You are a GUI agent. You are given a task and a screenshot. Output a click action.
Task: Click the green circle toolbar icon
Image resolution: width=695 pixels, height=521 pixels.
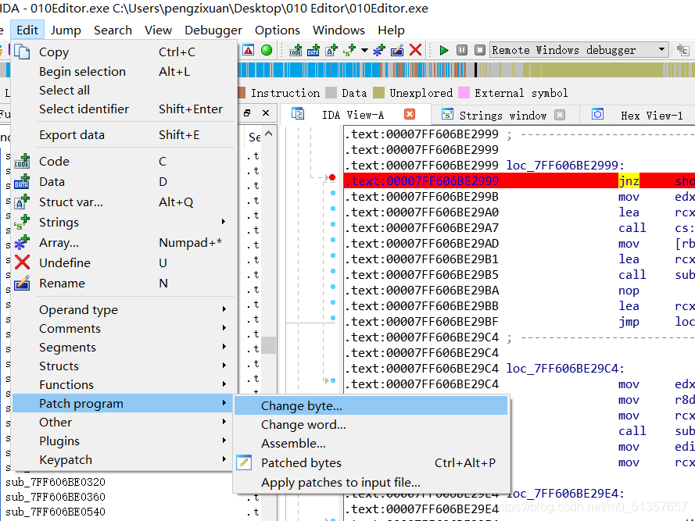pyautogui.click(x=267, y=50)
